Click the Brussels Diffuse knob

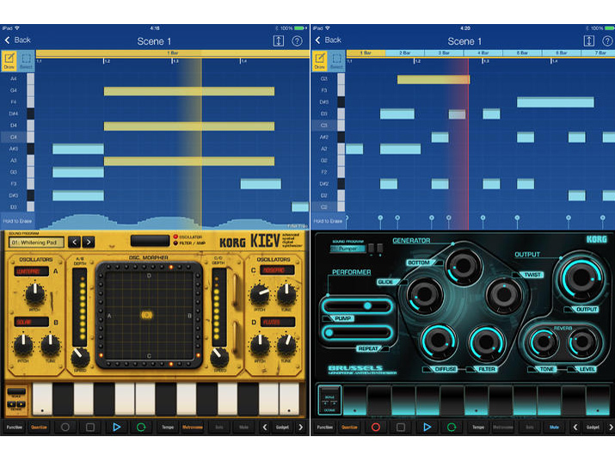(439, 341)
